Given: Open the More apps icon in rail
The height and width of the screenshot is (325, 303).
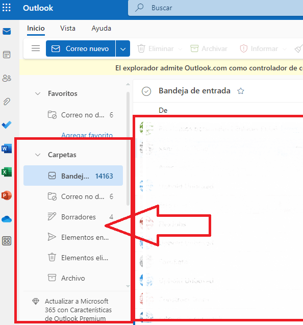Looking at the screenshot, I should coord(7,241).
